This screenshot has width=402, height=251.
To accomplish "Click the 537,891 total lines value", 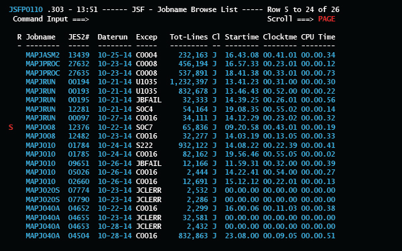I will [x=193, y=74].
